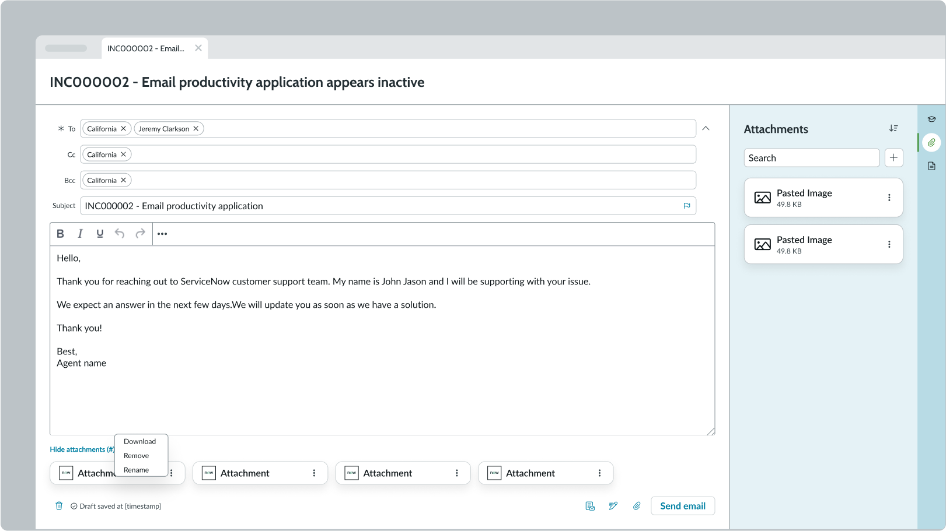The height and width of the screenshot is (531, 946).
Task: Click the template icon left of Send email
Action: coord(590,506)
